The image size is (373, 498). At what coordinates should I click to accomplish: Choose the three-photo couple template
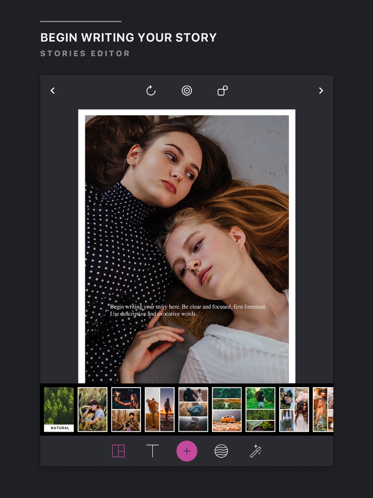pyautogui.click(x=193, y=410)
